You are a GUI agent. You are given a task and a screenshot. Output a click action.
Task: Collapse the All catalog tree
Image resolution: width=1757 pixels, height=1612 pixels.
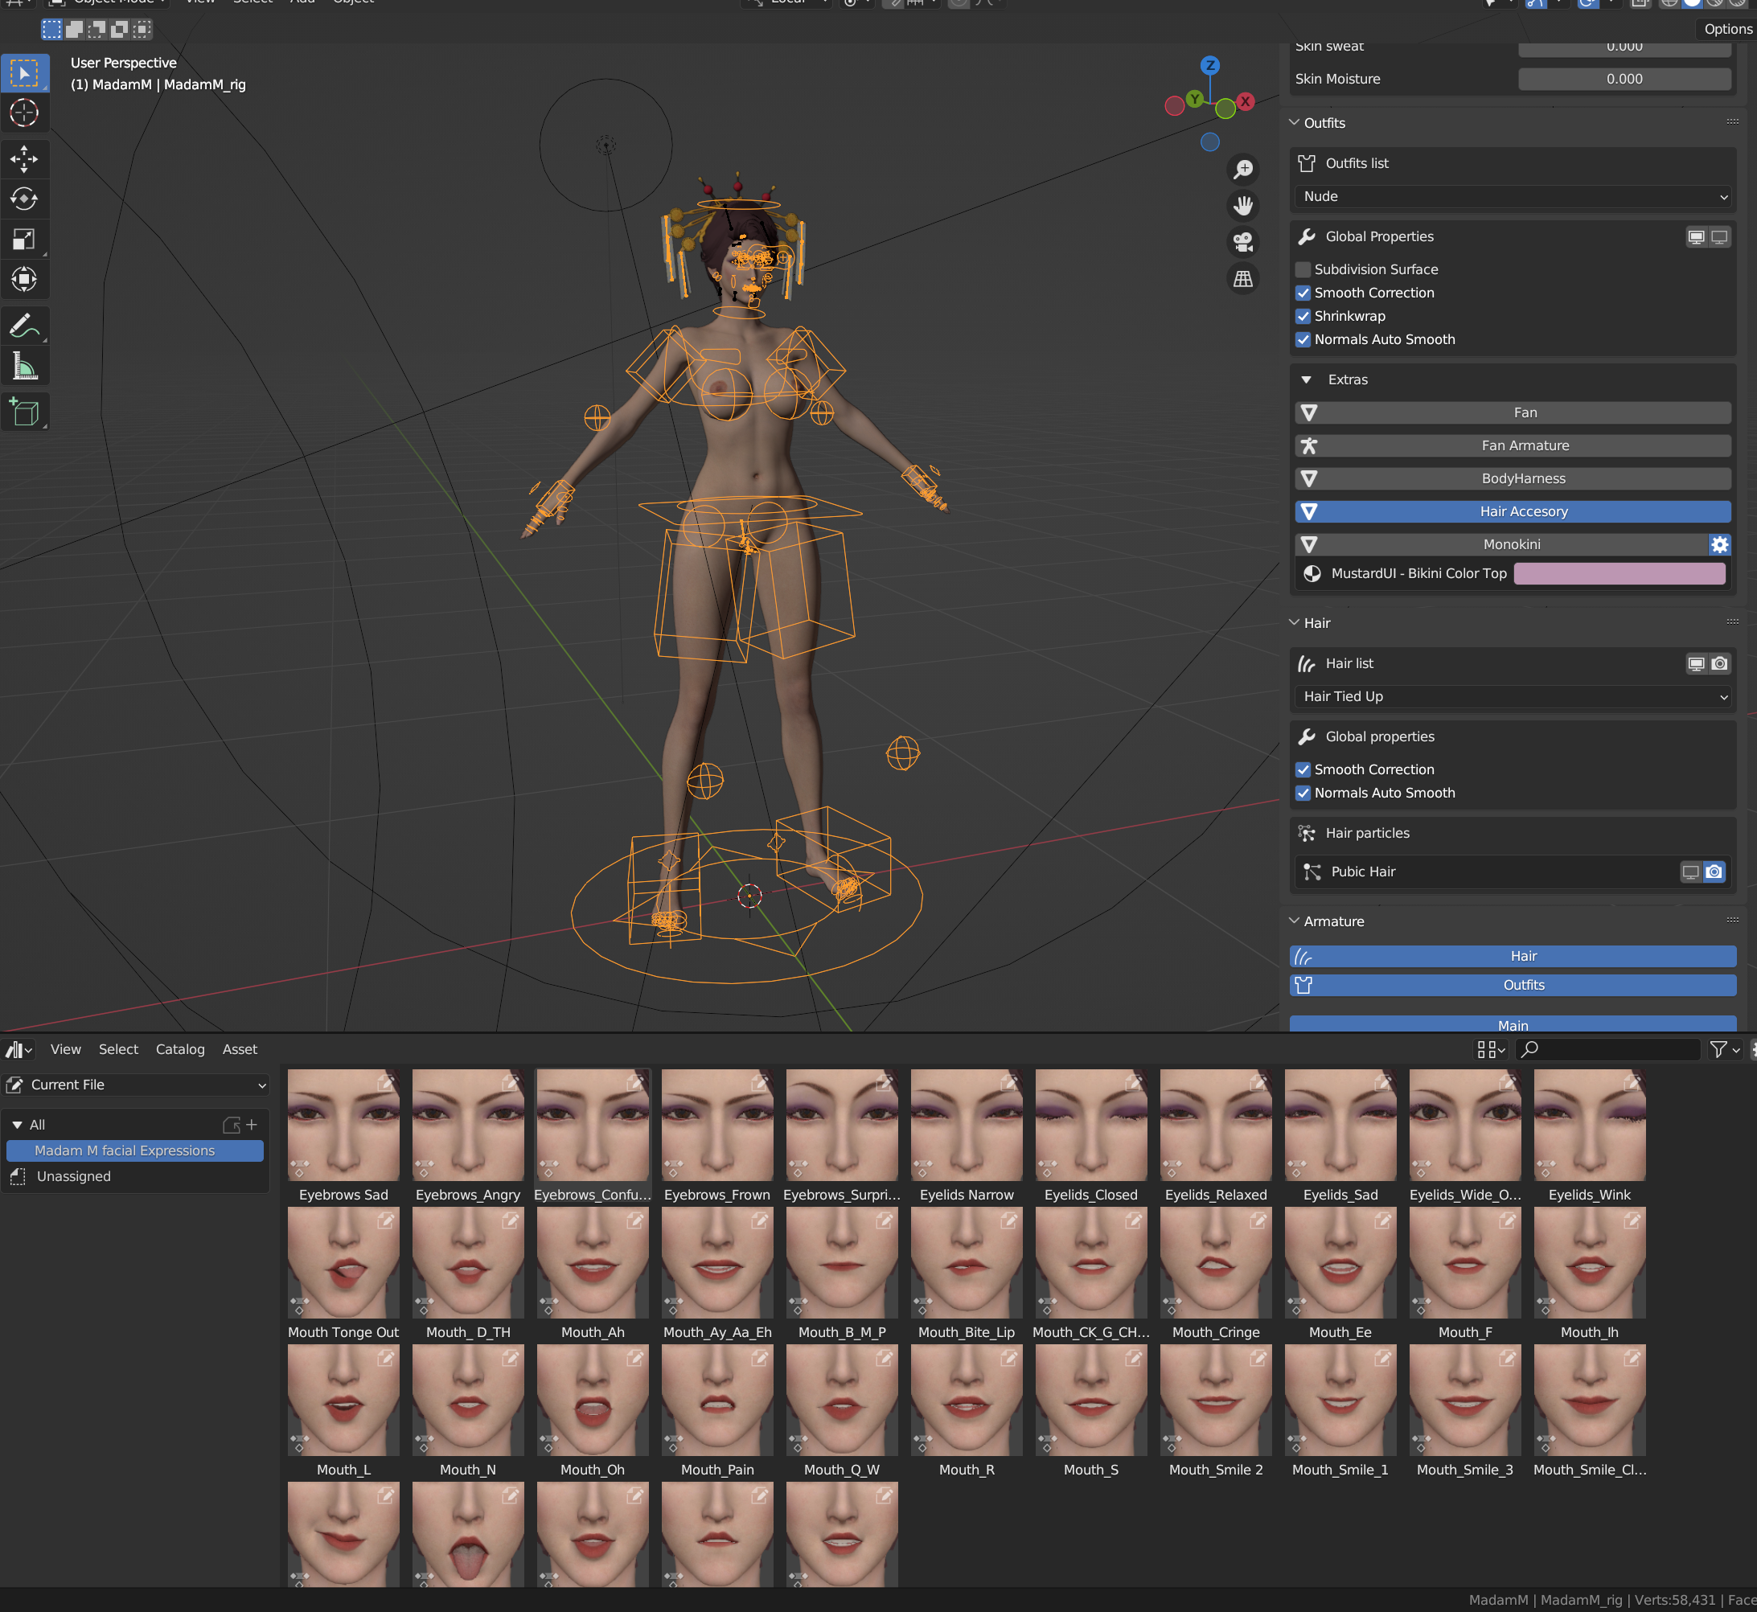(17, 1125)
